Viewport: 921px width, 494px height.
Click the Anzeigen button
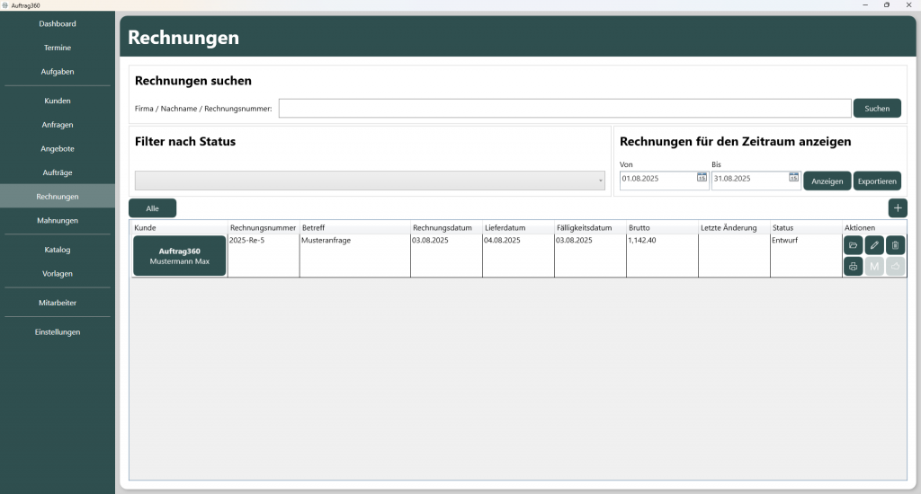pos(827,181)
